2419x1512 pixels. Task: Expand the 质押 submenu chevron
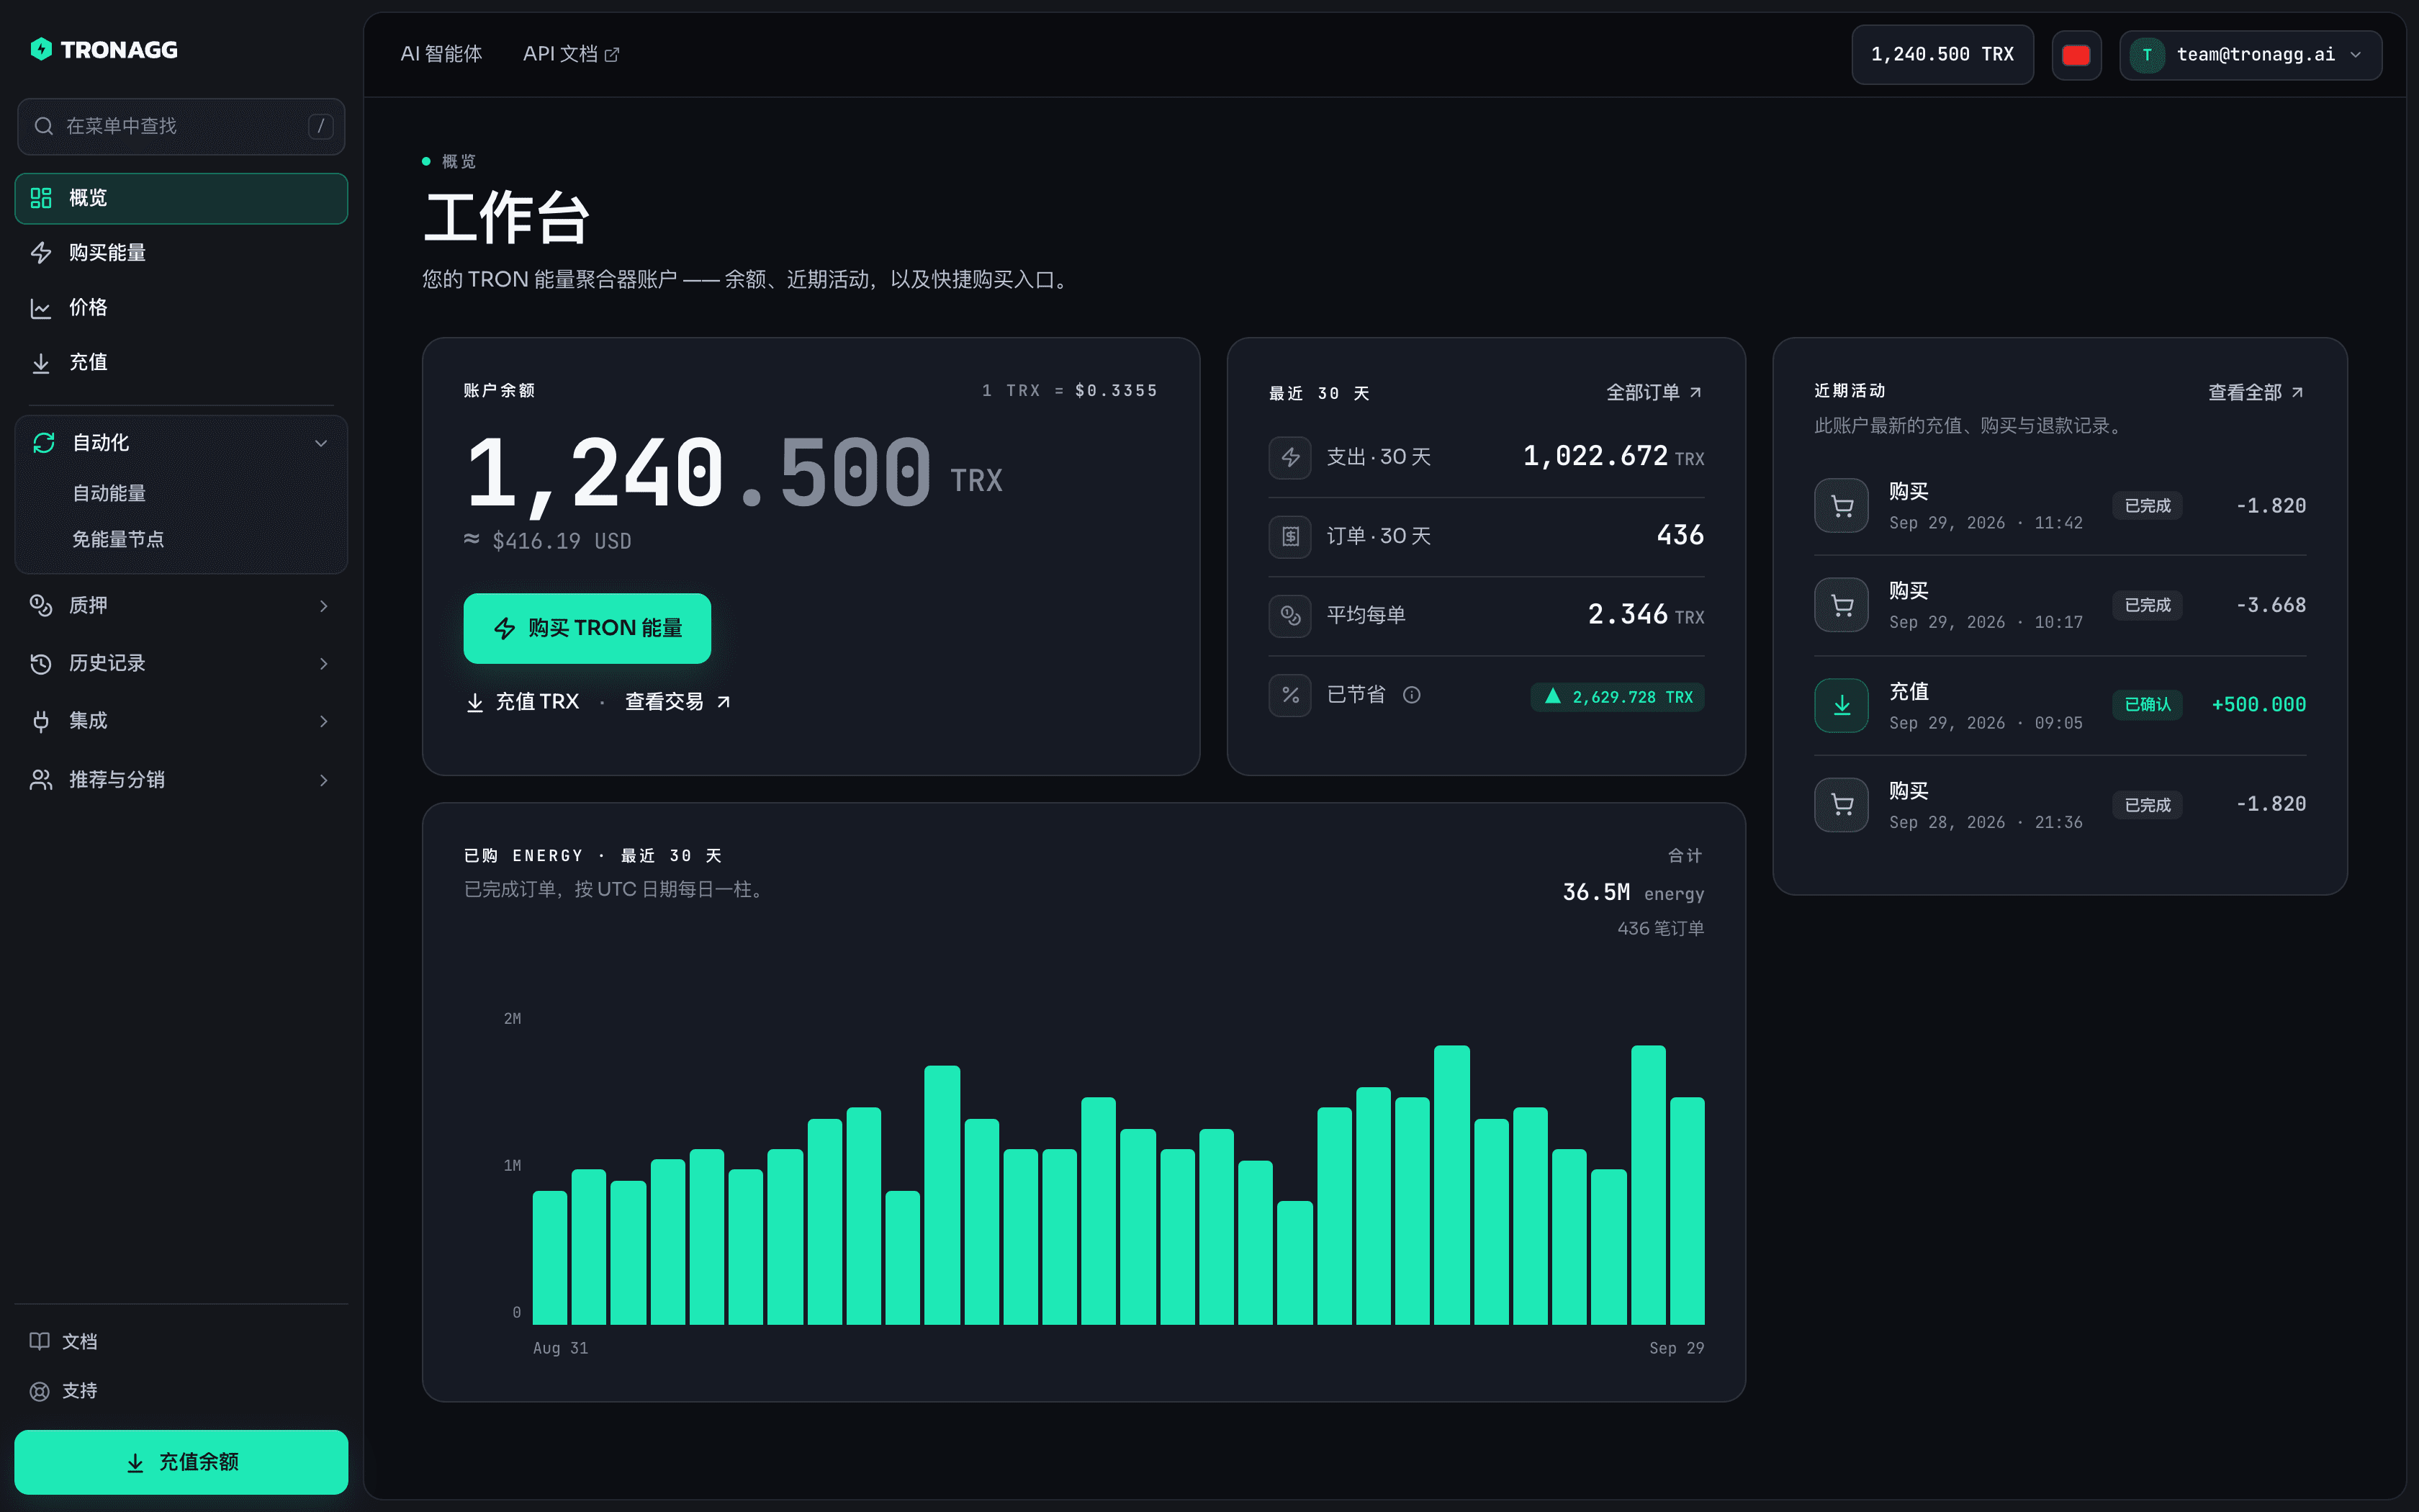pyautogui.click(x=323, y=606)
